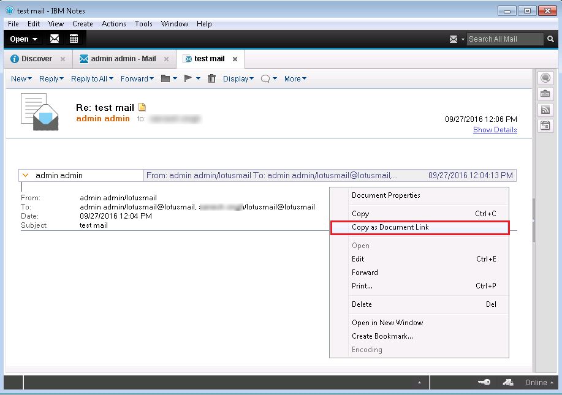Viewport: 562px width, 395px height.
Task: Switch to the Discover tab
Action: tap(37, 59)
